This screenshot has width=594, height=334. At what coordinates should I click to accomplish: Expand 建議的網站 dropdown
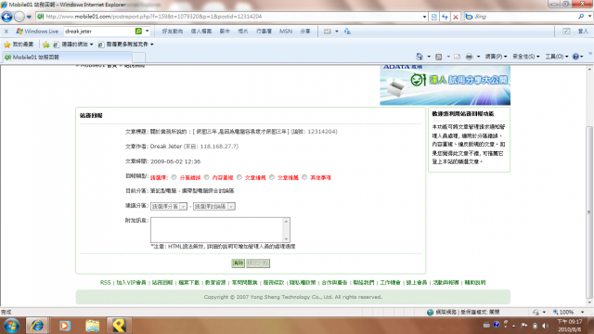point(91,45)
